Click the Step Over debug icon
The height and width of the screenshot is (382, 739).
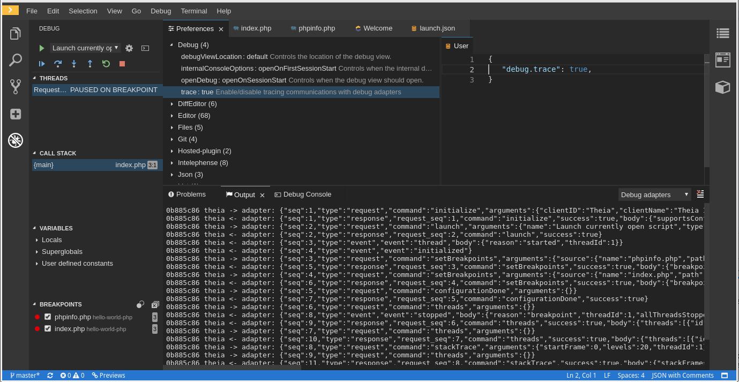click(58, 64)
